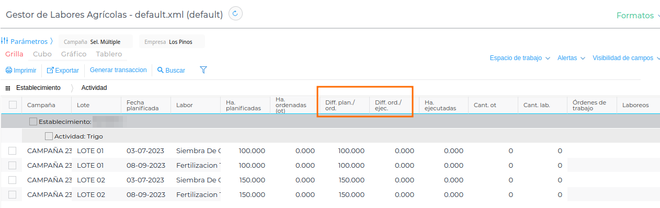Screen dimensions: 660x208
Task: Click Cant. ot value 0 in first row
Action: 510,151
